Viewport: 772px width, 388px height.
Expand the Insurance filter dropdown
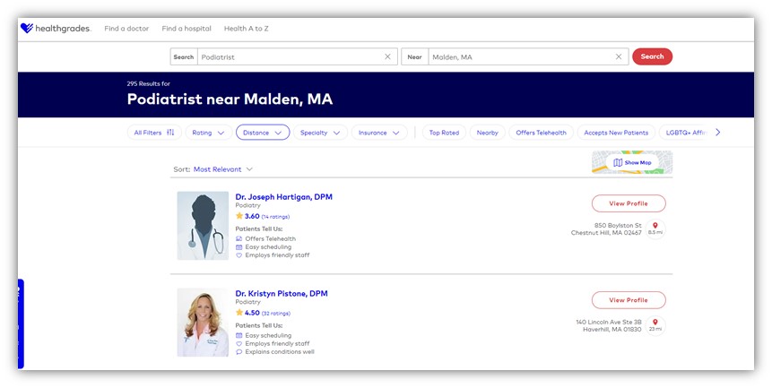click(379, 133)
